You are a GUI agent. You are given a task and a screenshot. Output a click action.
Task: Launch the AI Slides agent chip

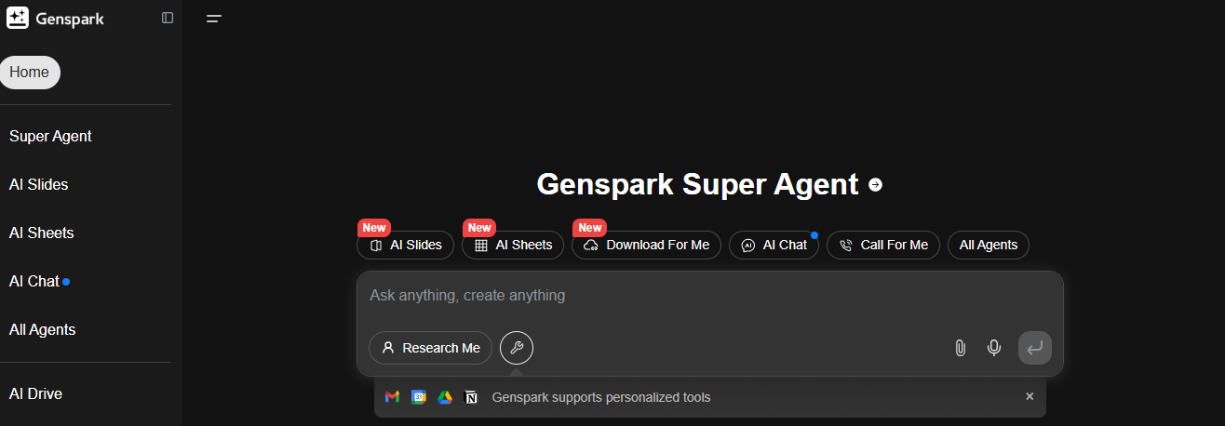coord(405,245)
